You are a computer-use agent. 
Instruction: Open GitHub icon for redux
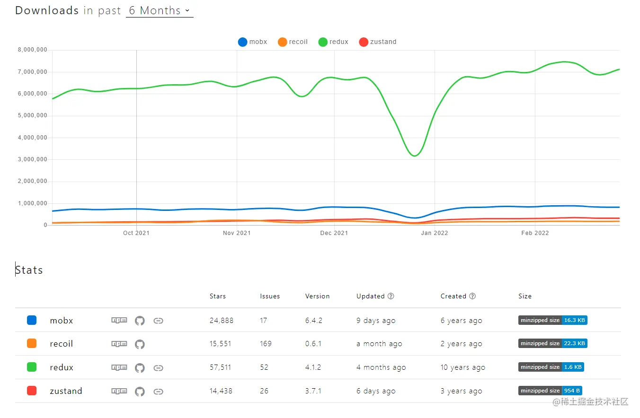[x=140, y=368]
